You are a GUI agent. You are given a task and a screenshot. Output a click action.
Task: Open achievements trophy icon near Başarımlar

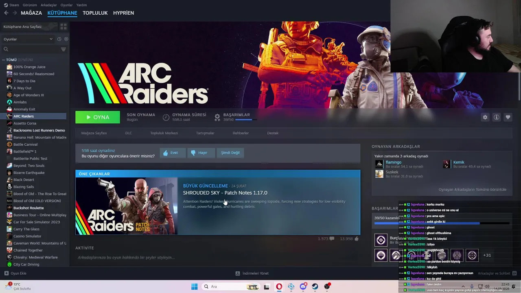217,117
